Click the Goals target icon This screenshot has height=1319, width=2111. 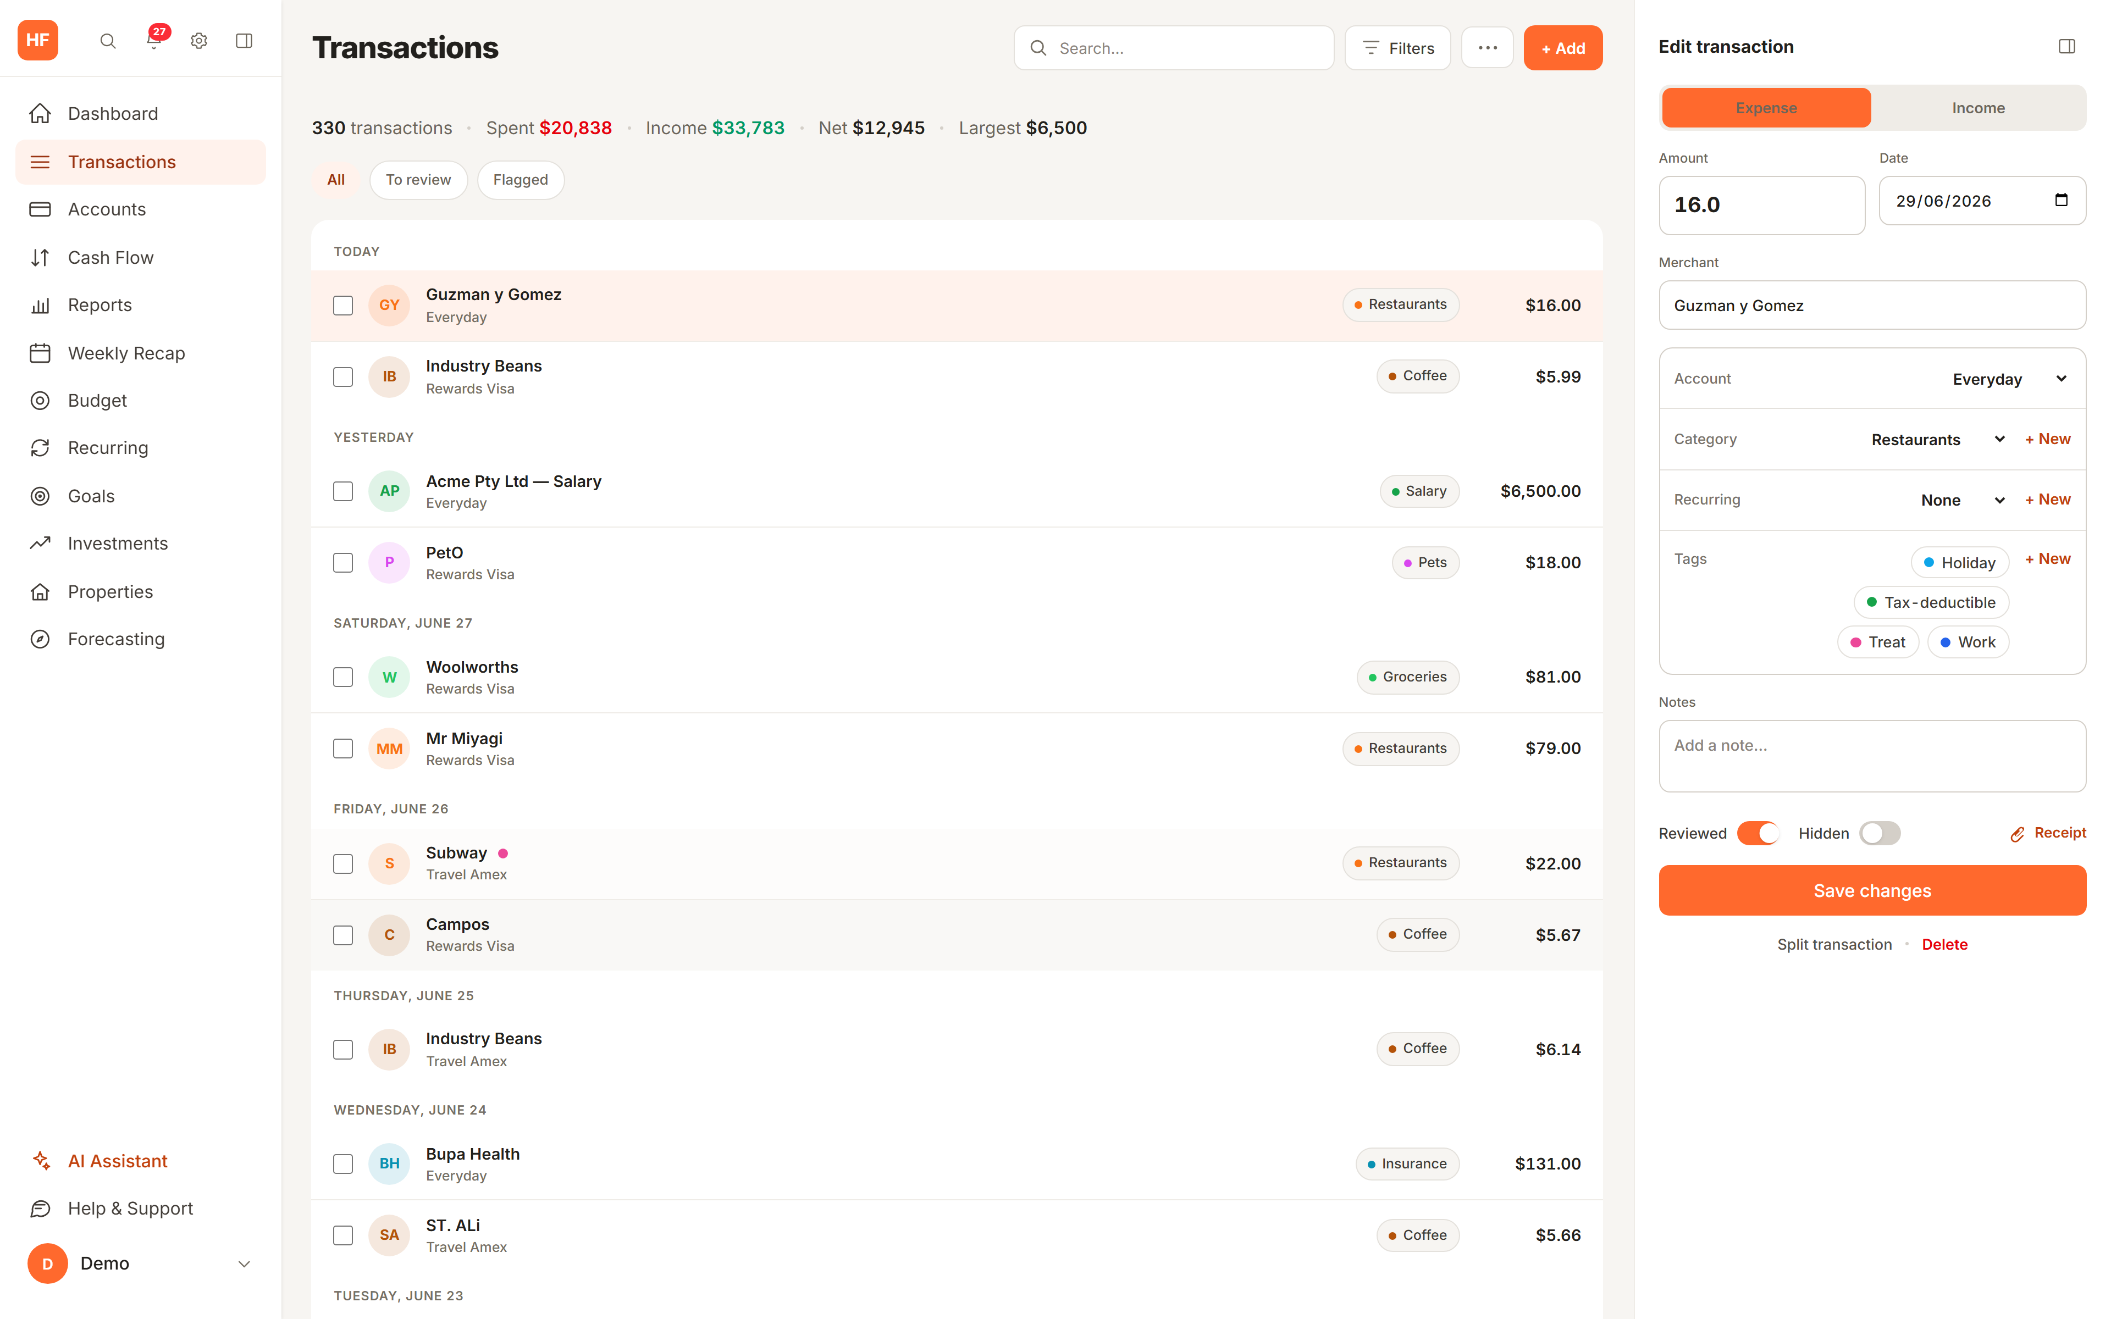click(x=40, y=496)
